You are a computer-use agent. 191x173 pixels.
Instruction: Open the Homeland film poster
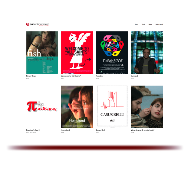tap(77, 107)
